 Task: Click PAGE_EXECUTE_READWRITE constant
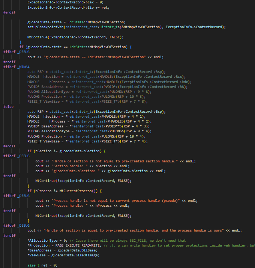[75, 245]
